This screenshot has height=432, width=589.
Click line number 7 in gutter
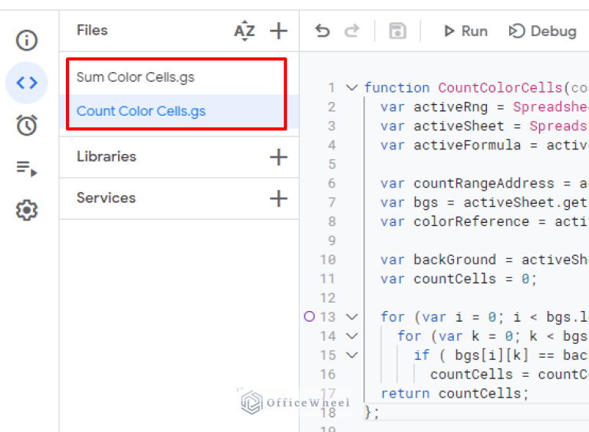(331, 202)
